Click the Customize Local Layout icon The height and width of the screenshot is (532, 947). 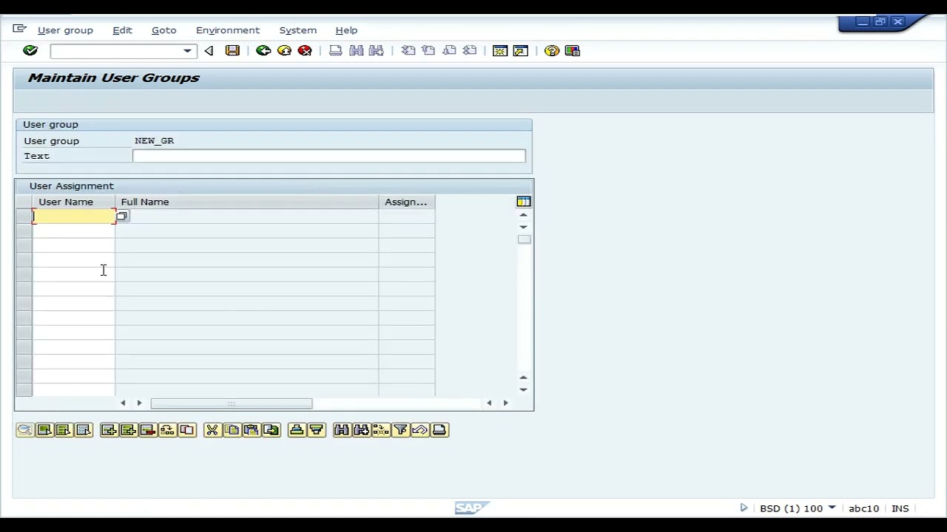point(573,50)
